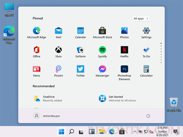Select the Microsoft Edge desktop shortcut
Viewport: 183px width, 137px height.
[9, 35]
